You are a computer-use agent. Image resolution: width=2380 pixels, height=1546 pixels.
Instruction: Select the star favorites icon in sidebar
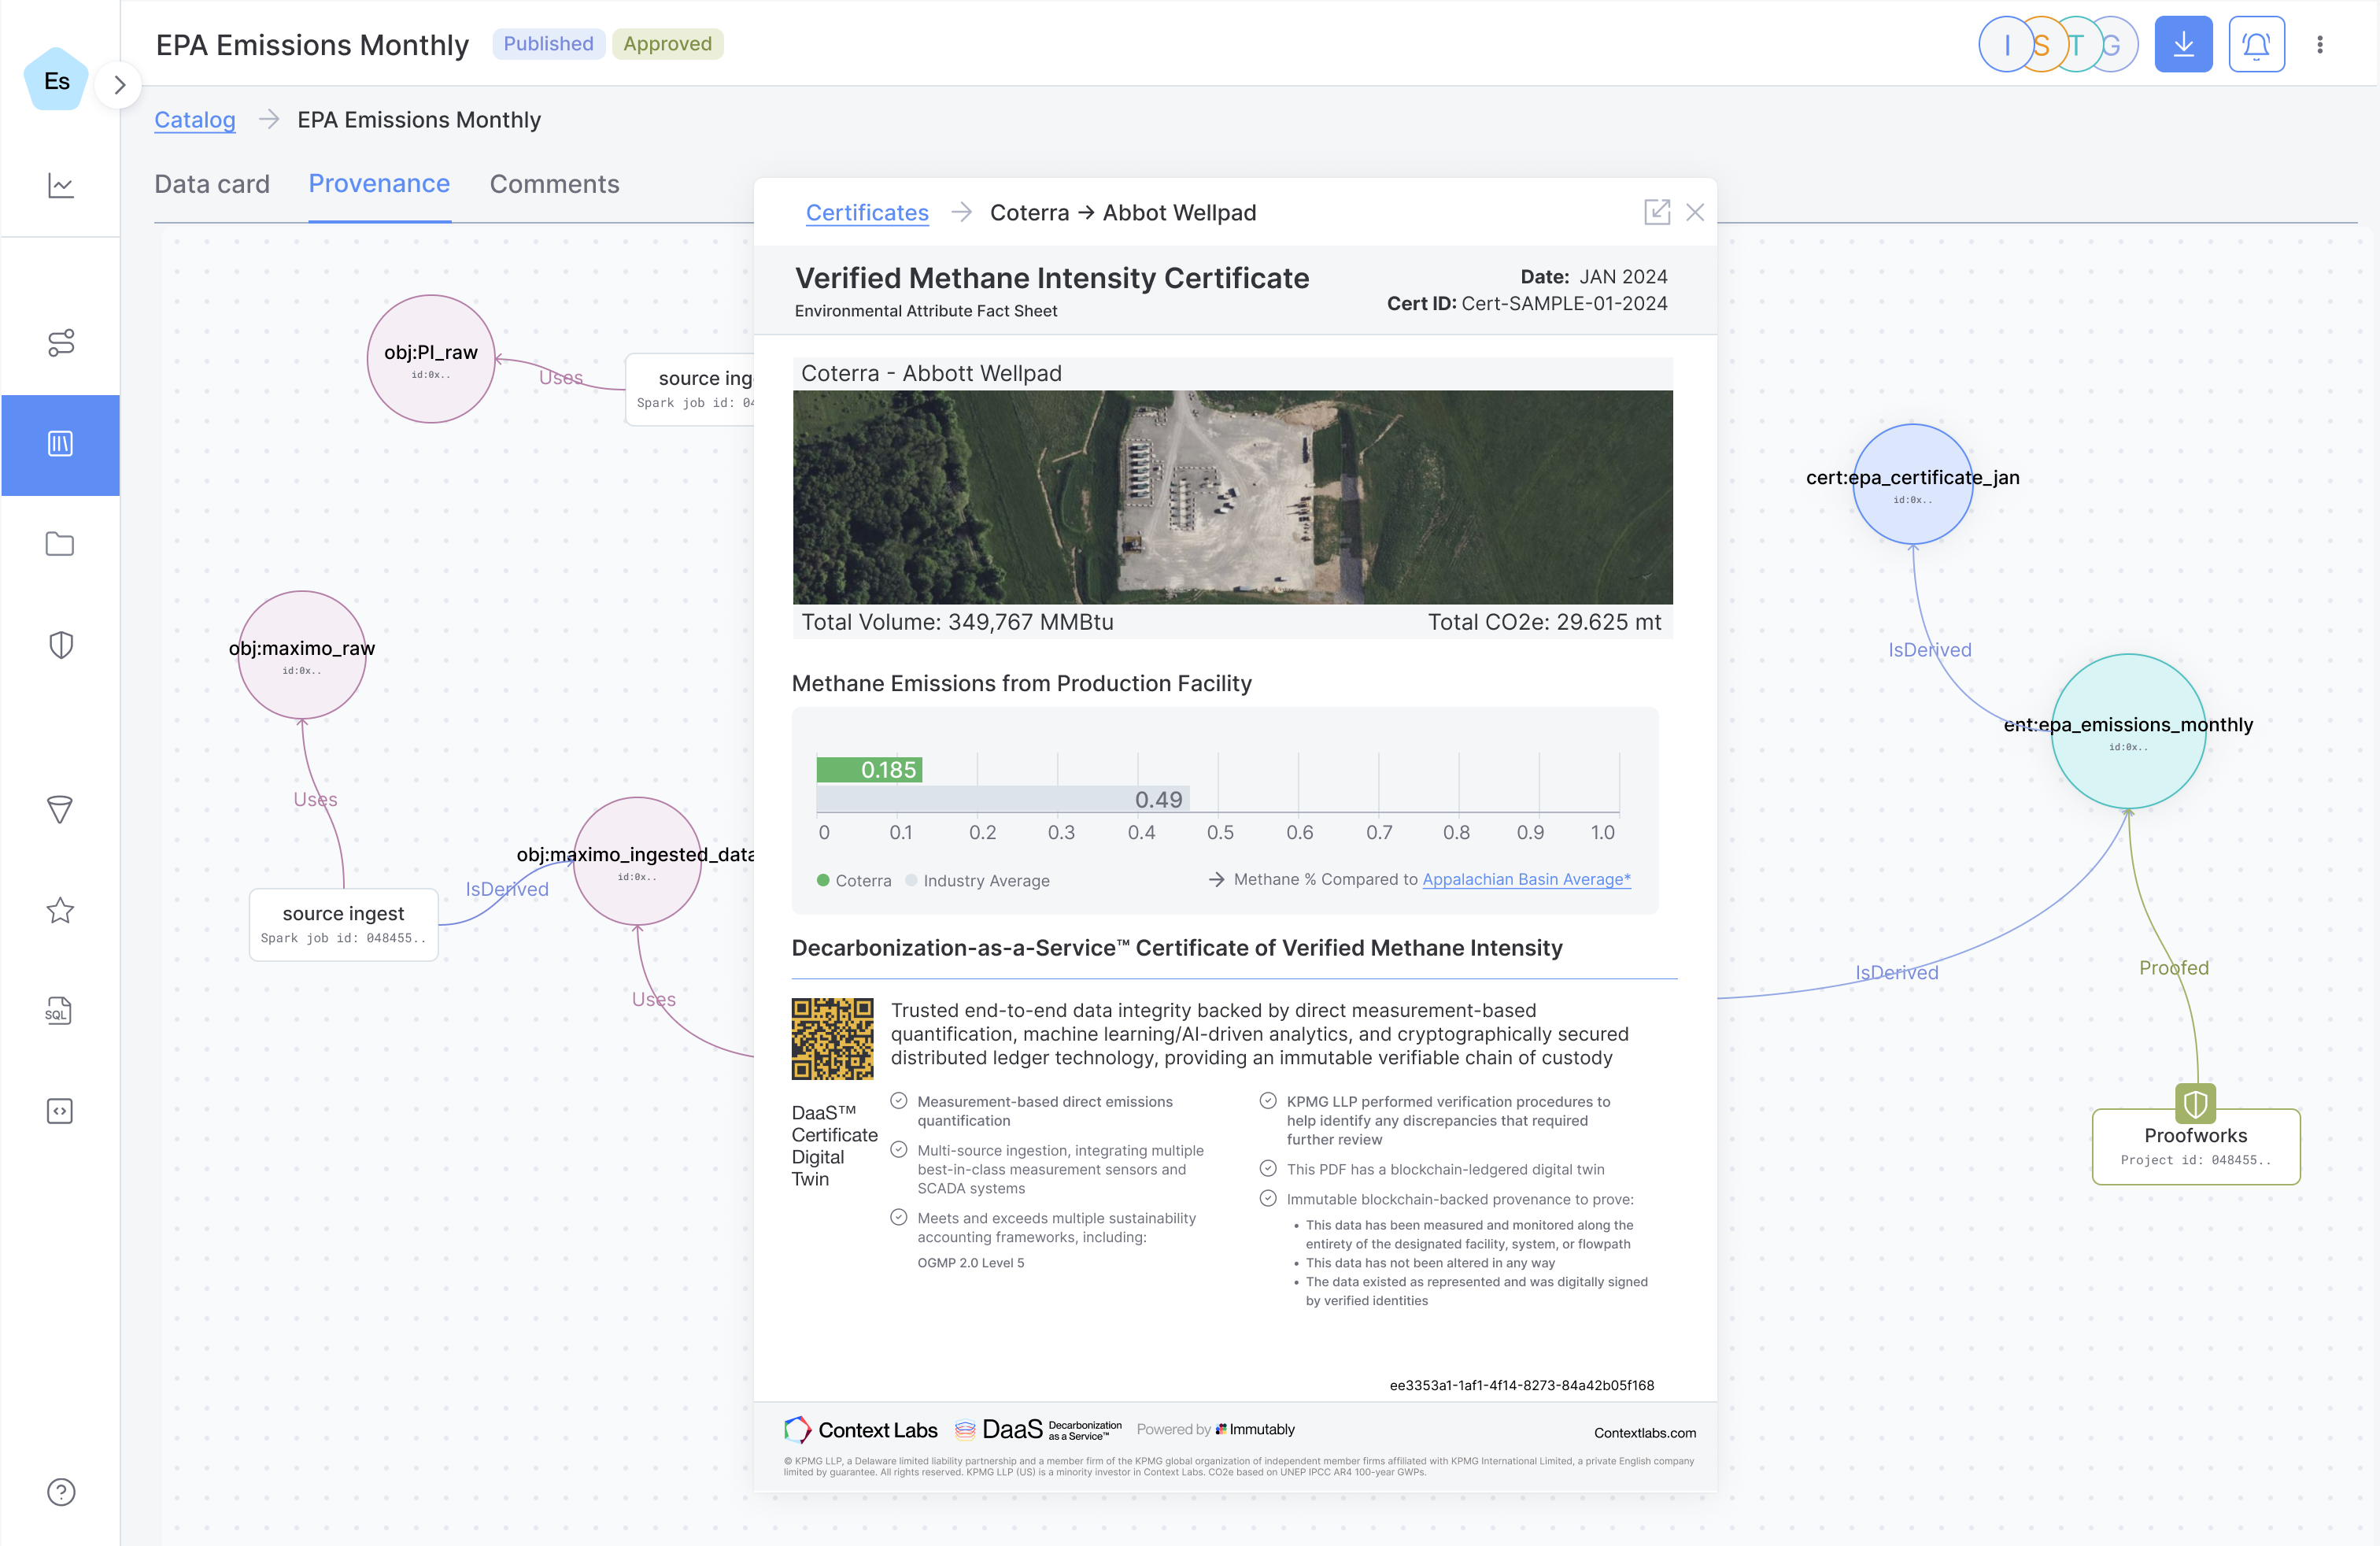[x=60, y=910]
